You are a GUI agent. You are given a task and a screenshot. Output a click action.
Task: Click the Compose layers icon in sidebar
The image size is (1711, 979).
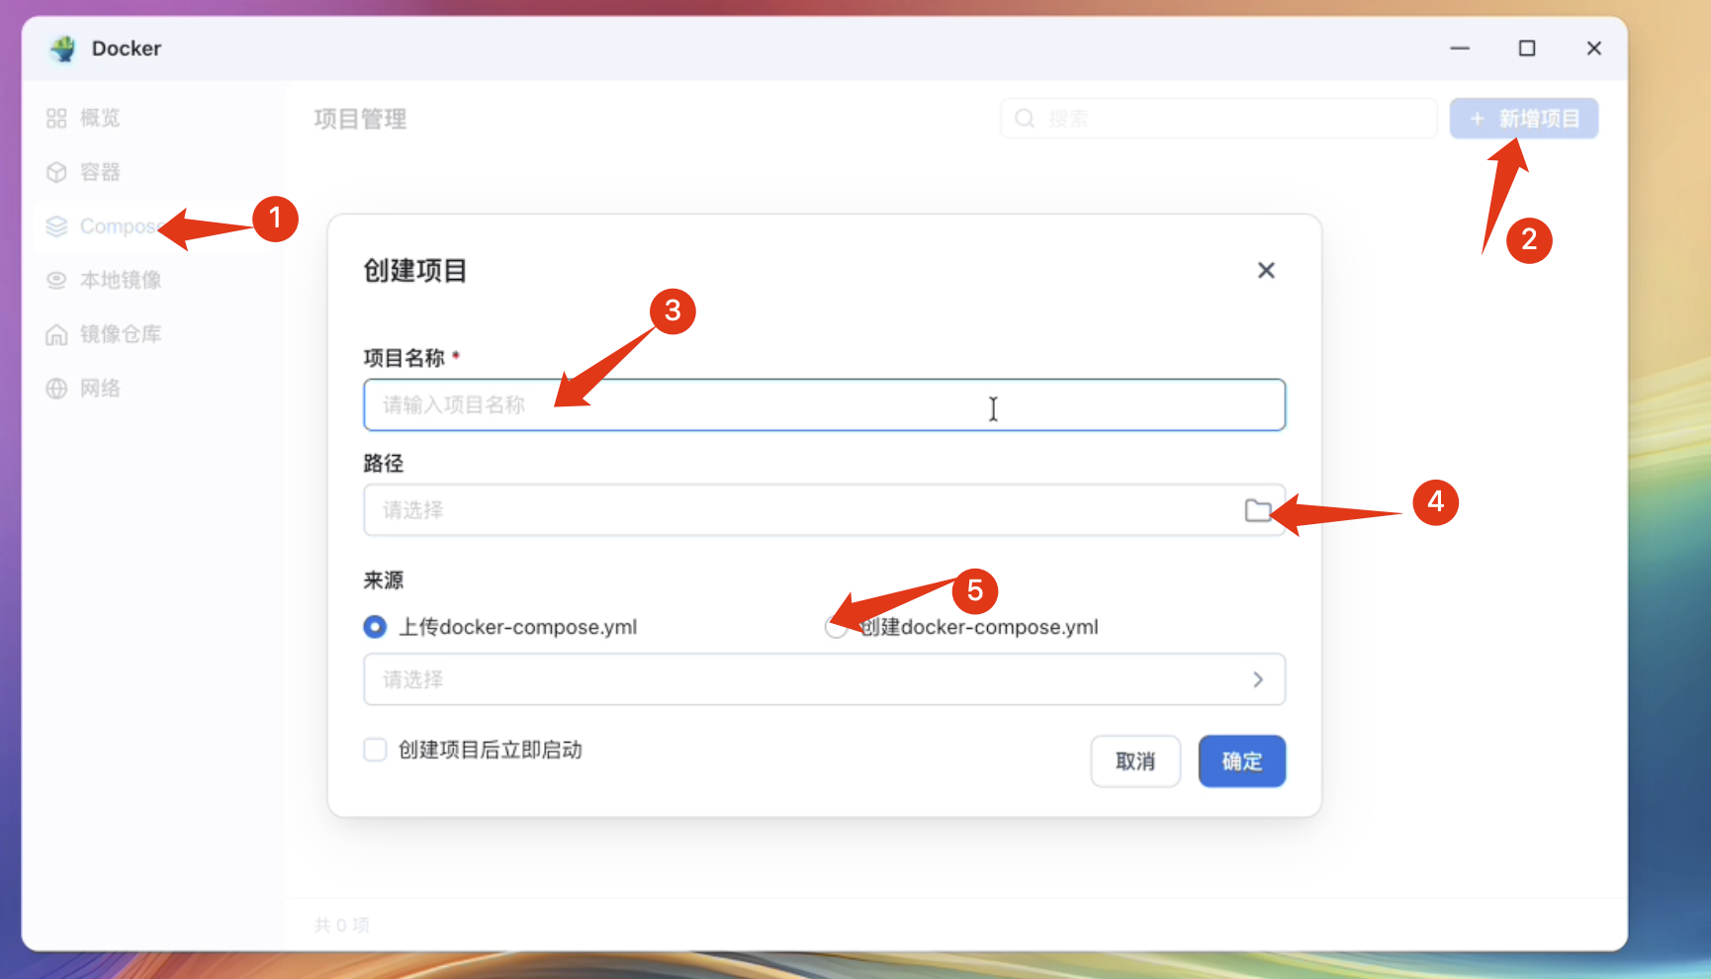tap(57, 226)
